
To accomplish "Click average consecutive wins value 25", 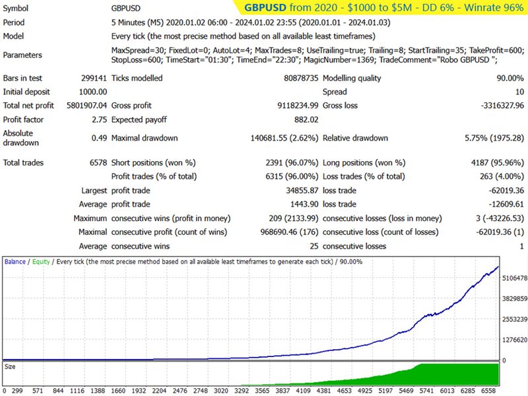I will click(314, 246).
